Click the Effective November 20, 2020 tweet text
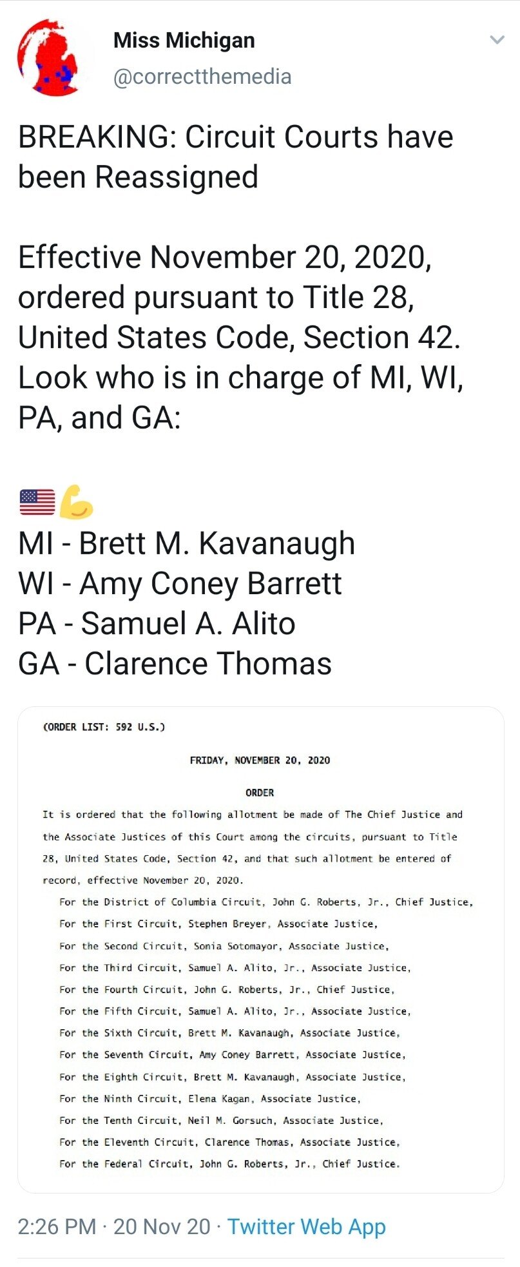 [224, 257]
